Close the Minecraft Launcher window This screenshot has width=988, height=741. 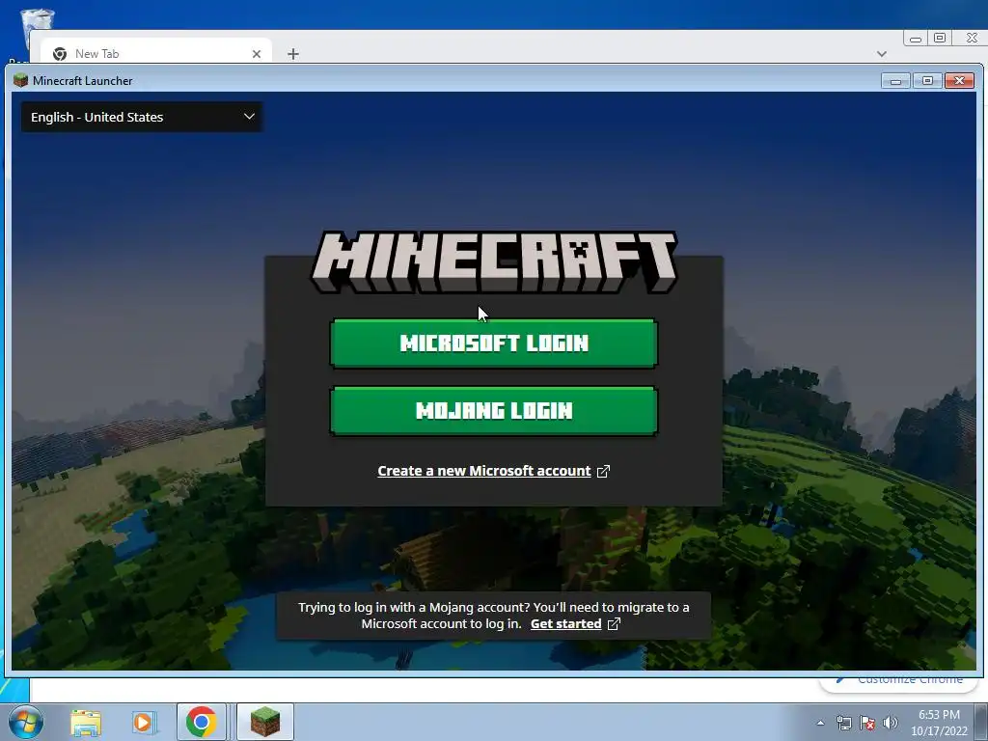coord(959,81)
